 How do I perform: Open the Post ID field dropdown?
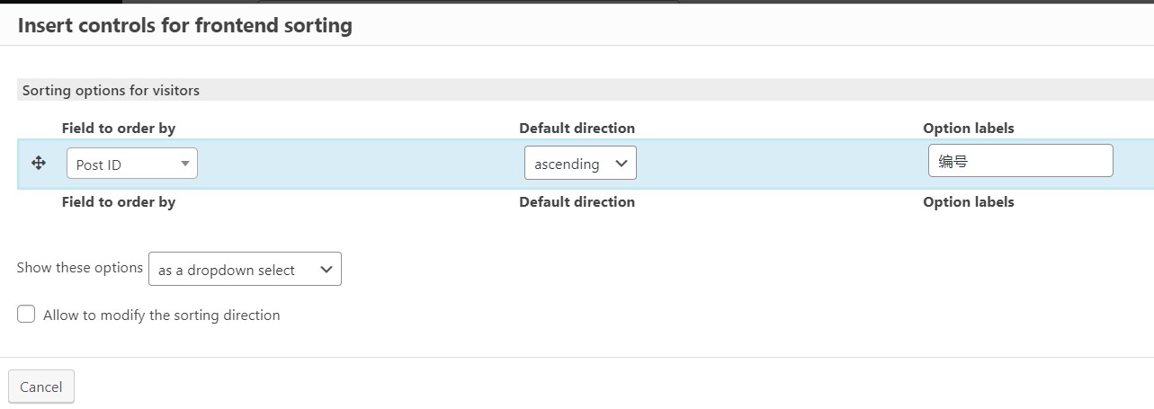[x=132, y=164]
